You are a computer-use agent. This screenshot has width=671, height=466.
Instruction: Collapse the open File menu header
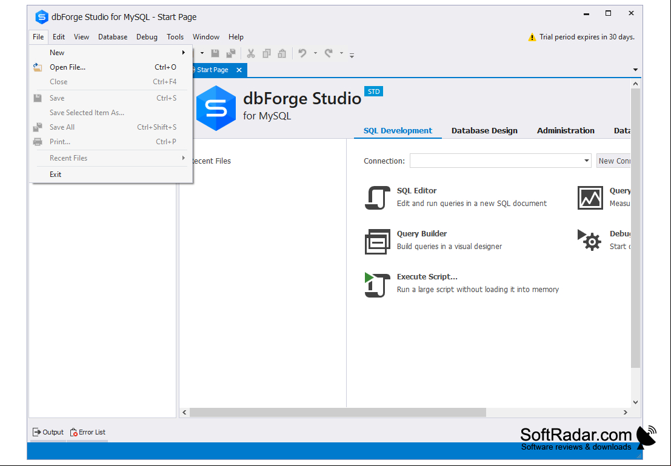click(x=38, y=37)
